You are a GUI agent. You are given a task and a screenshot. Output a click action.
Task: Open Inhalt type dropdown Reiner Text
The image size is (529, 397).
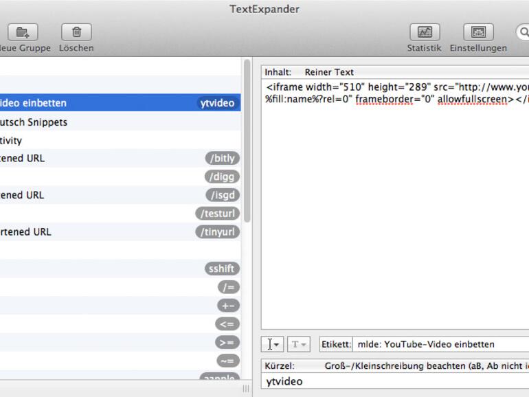[x=329, y=72]
